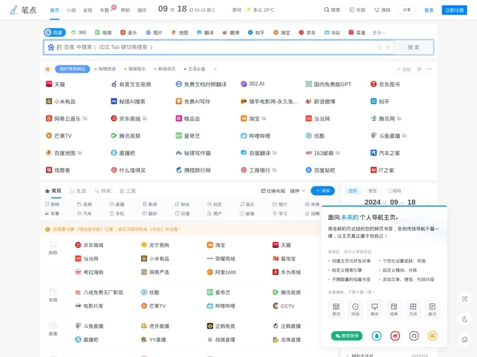
Task: Jump to the 财经 category
Action: tap(182, 204)
